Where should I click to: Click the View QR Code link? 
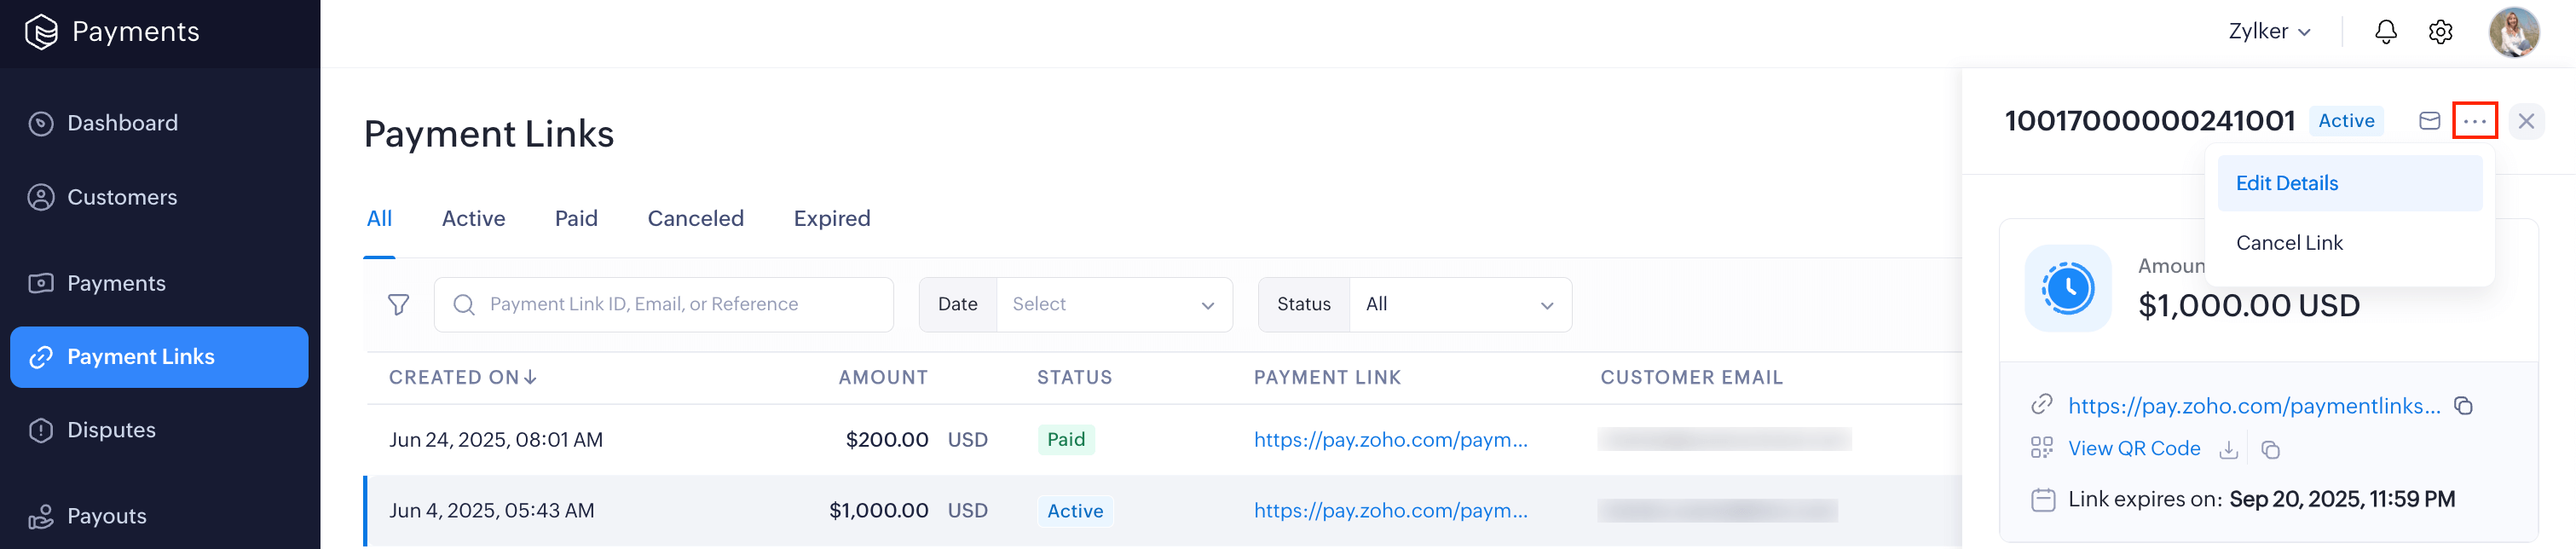(2133, 449)
